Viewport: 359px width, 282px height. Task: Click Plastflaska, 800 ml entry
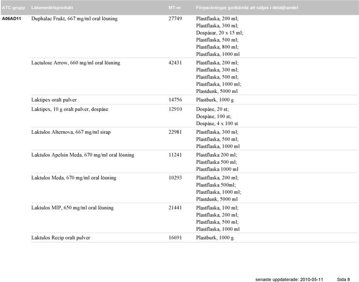217,47
